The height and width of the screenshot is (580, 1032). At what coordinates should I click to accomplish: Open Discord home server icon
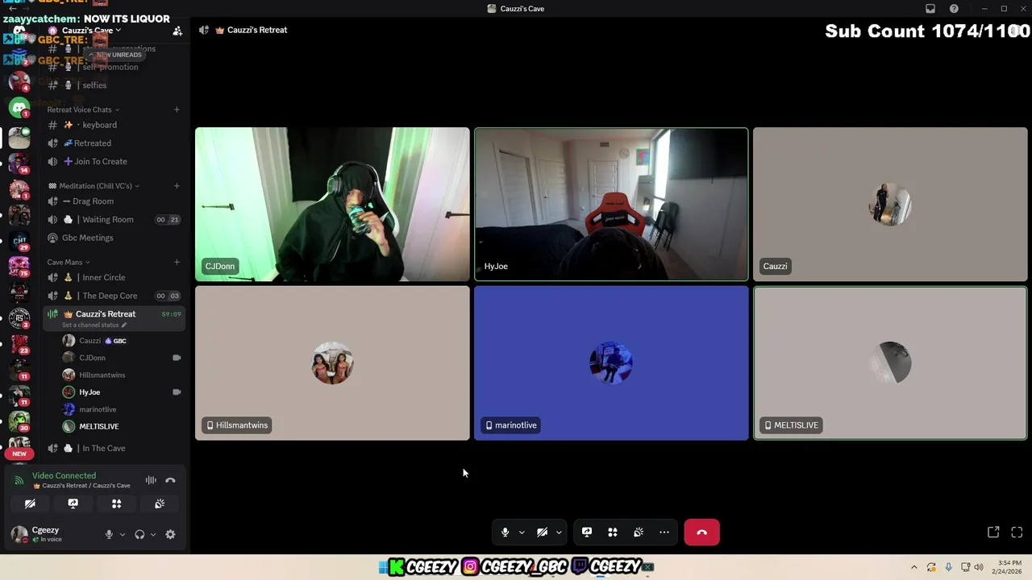pos(19,32)
